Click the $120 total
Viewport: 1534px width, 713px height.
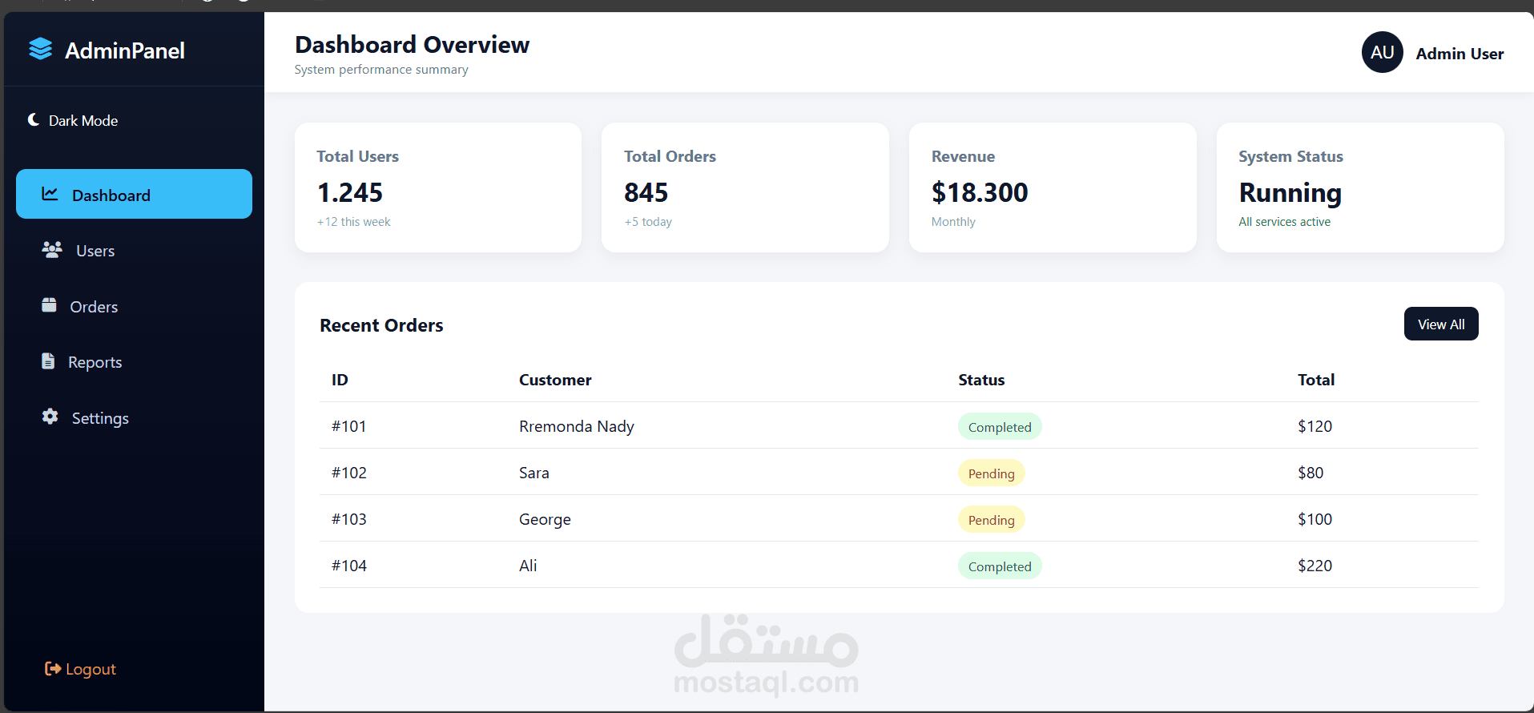point(1315,426)
